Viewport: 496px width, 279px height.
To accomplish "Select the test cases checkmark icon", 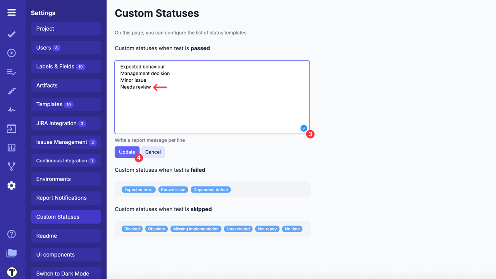I will pyautogui.click(x=11, y=34).
